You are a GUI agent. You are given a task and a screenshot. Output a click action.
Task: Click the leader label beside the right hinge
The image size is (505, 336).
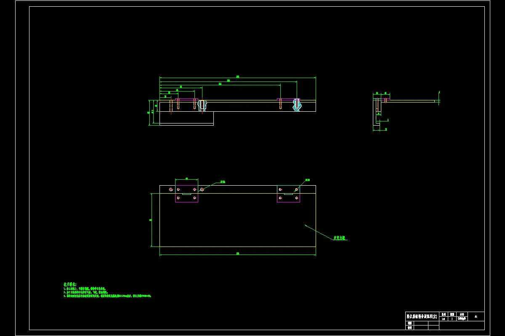point(307,180)
